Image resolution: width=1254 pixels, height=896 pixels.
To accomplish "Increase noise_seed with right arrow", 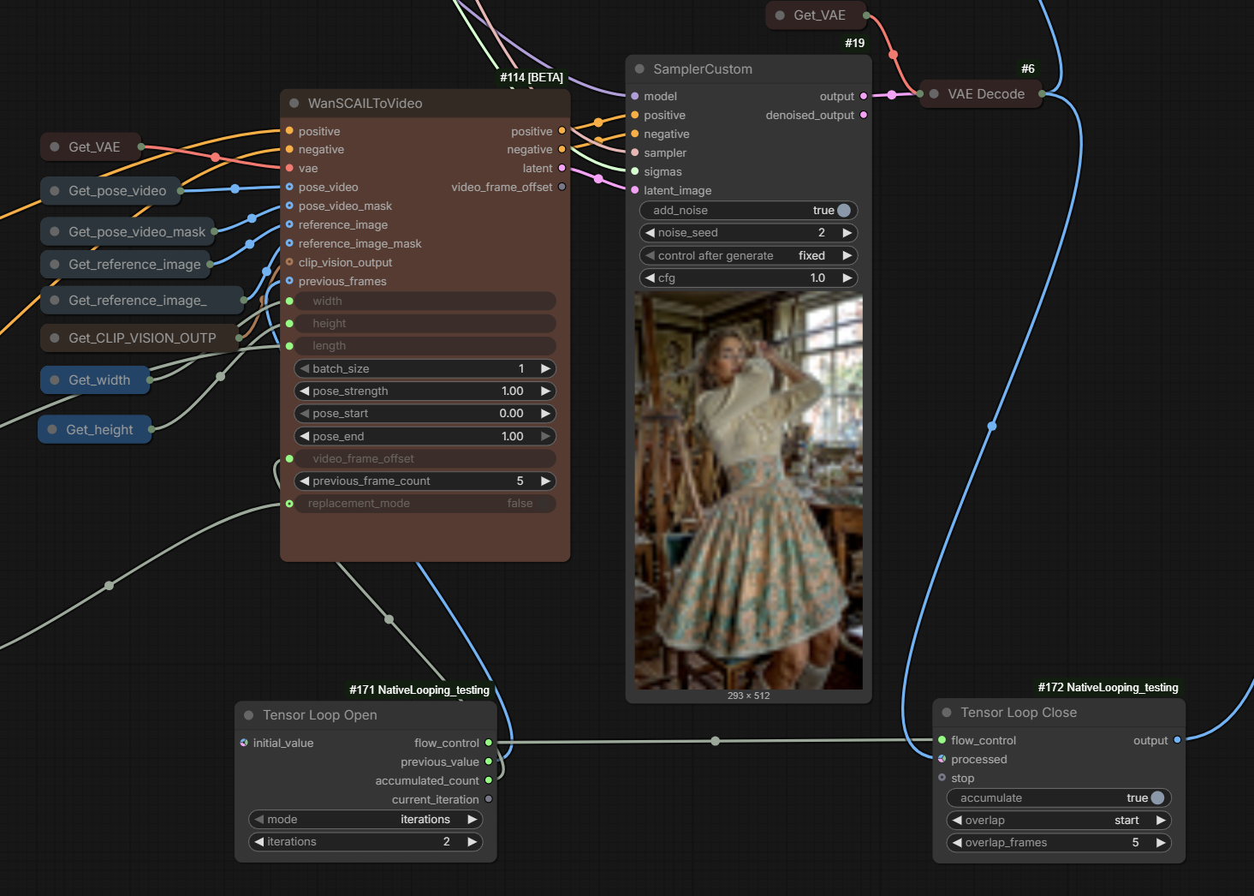I will 847,233.
